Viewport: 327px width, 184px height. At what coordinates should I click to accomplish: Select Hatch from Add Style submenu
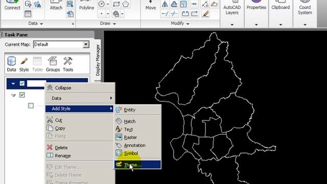pos(137,121)
